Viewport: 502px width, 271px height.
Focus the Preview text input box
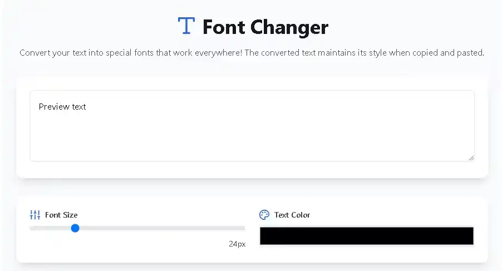[252, 134]
